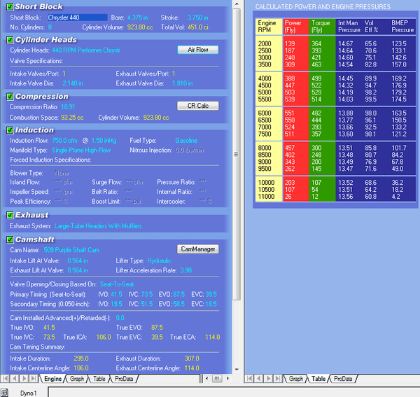Click next-tab scroll arrow in results pane
The image size is (420, 397).
(270, 378)
